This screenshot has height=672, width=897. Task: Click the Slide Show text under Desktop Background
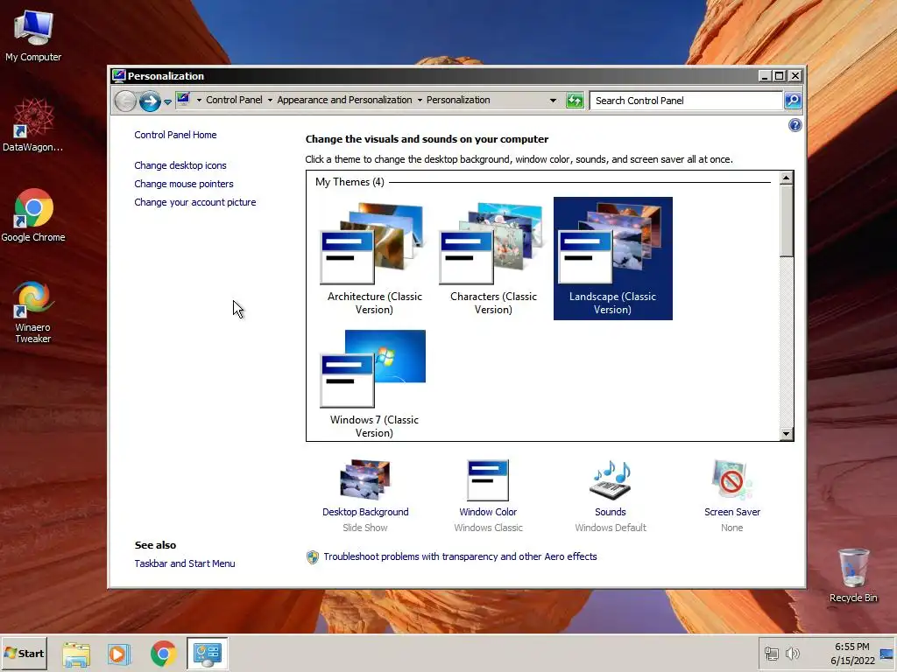[x=365, y=528]
